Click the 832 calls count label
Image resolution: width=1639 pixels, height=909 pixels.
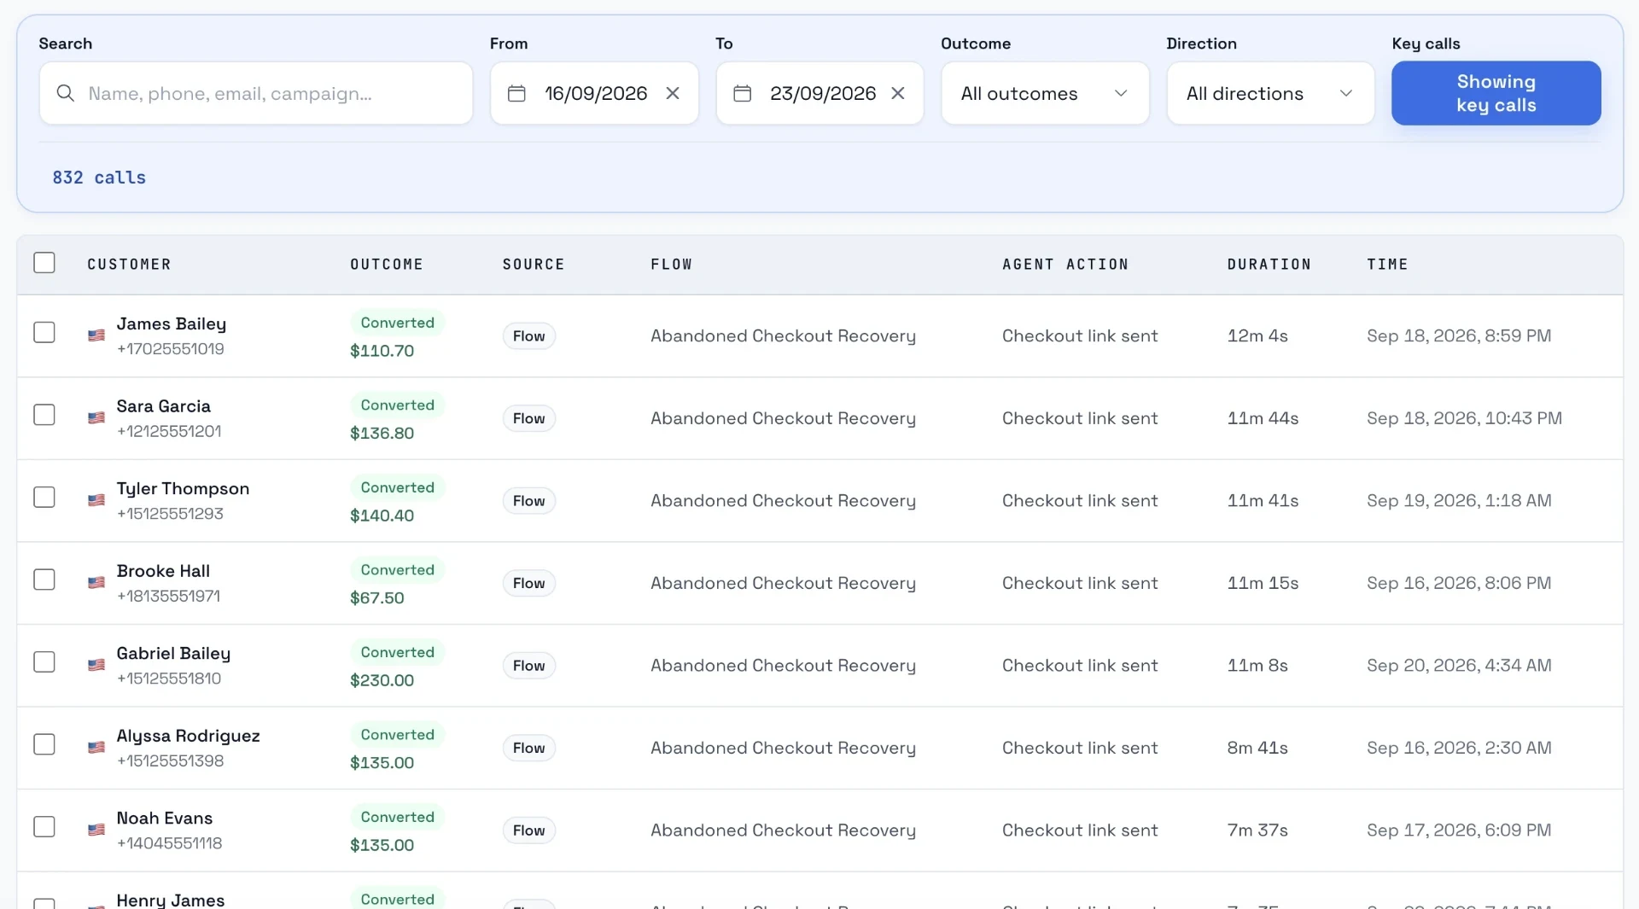[x=99, y=178]
